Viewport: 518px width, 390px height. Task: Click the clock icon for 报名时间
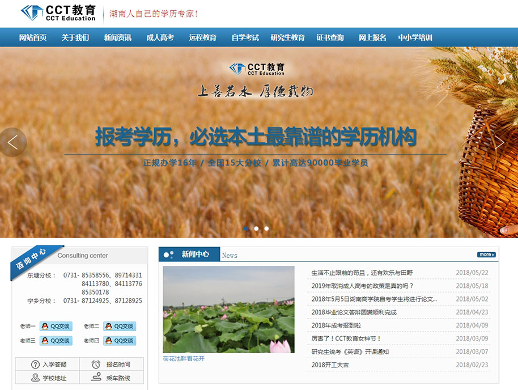[x=95, y=364]
